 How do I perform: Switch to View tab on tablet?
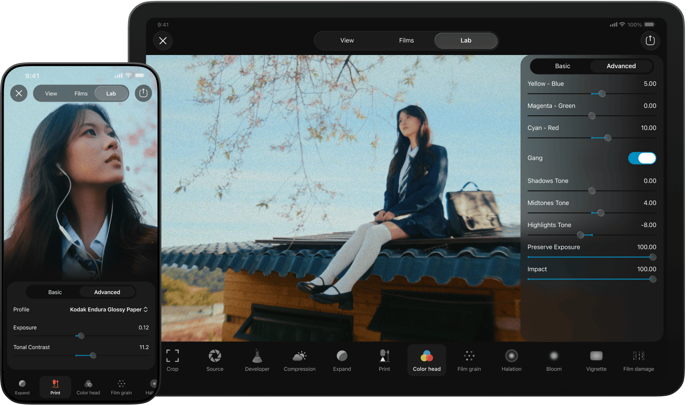(347, 40)
